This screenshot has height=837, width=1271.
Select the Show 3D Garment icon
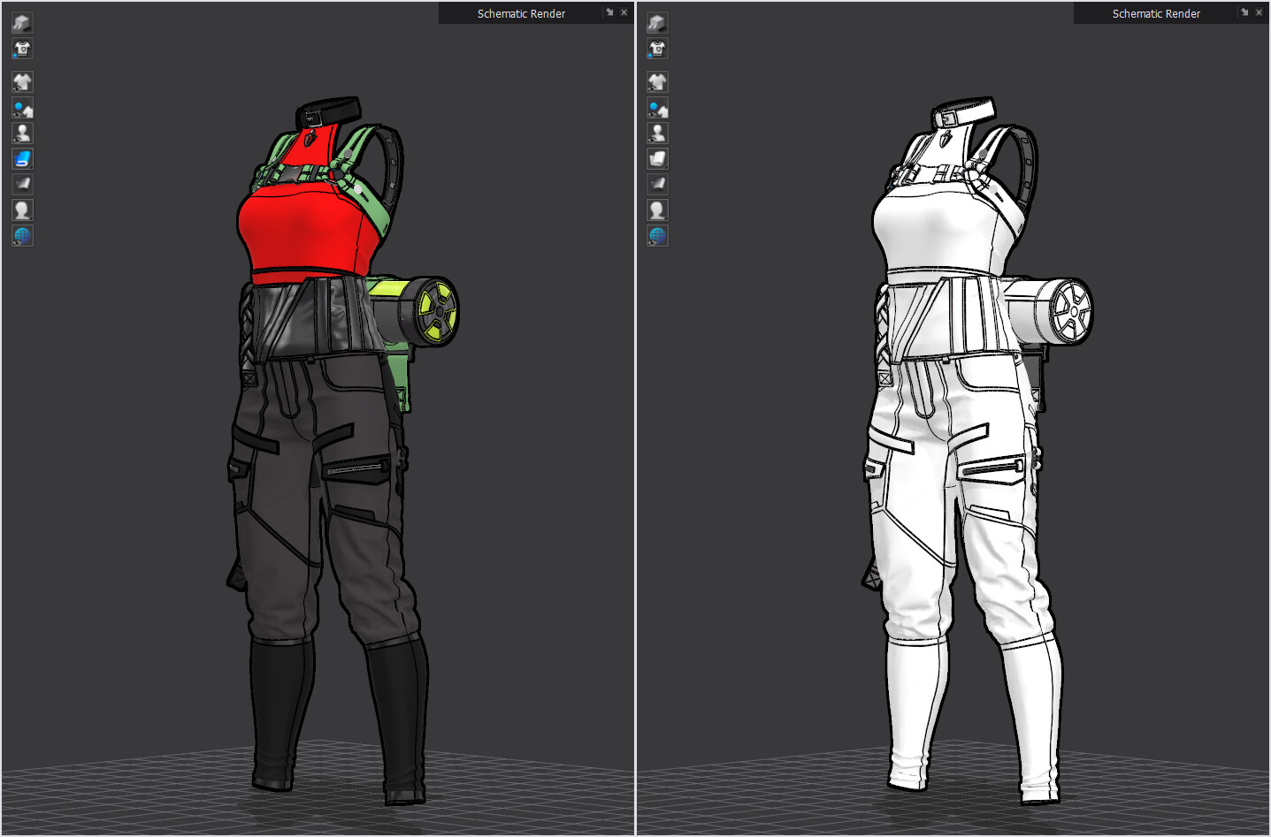pyautogui.click(x=22, y=81)
